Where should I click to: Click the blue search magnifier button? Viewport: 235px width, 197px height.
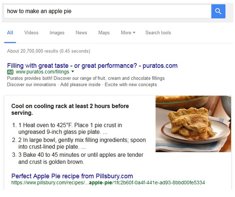coord(218,11)
